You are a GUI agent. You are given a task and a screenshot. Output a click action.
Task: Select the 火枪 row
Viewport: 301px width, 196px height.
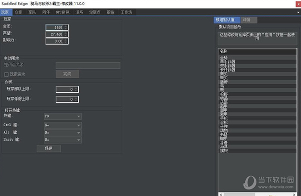[x=257, y=122]
